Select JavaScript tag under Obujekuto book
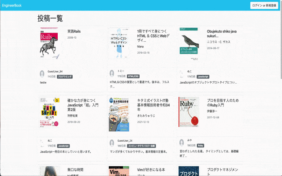Screen dimensions: 282x176 pyautogui.click(x=203, y=77)
